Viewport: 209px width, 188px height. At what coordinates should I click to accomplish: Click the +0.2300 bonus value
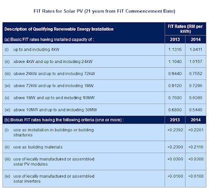tap(175, 147)
